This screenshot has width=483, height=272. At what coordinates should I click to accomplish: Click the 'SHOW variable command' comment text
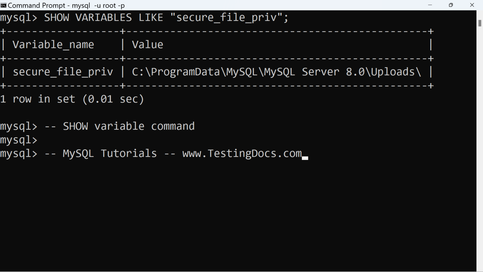(x=129, y=126)
